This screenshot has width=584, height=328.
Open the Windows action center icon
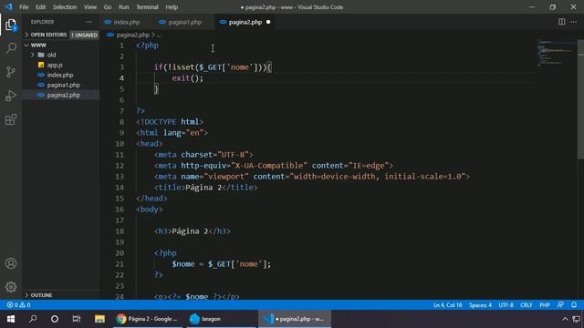click(x=576, y=319)
